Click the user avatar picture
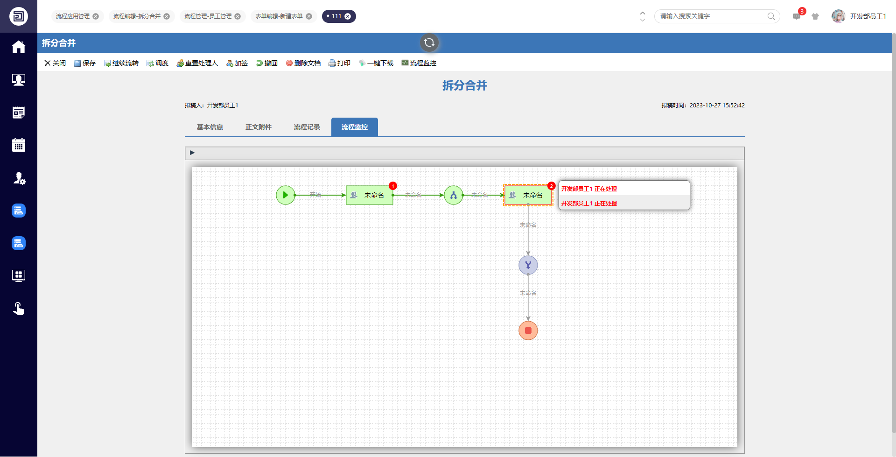This screenshot has width=896, height=457. [x=838, y=16]
